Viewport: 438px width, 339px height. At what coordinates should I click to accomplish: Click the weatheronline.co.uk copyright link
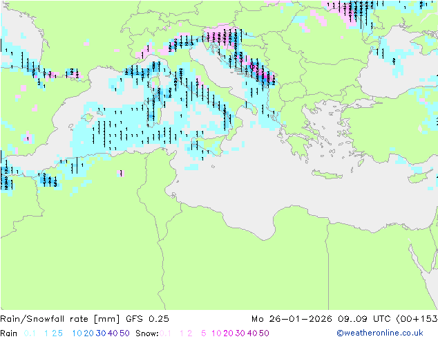(380, 333)
